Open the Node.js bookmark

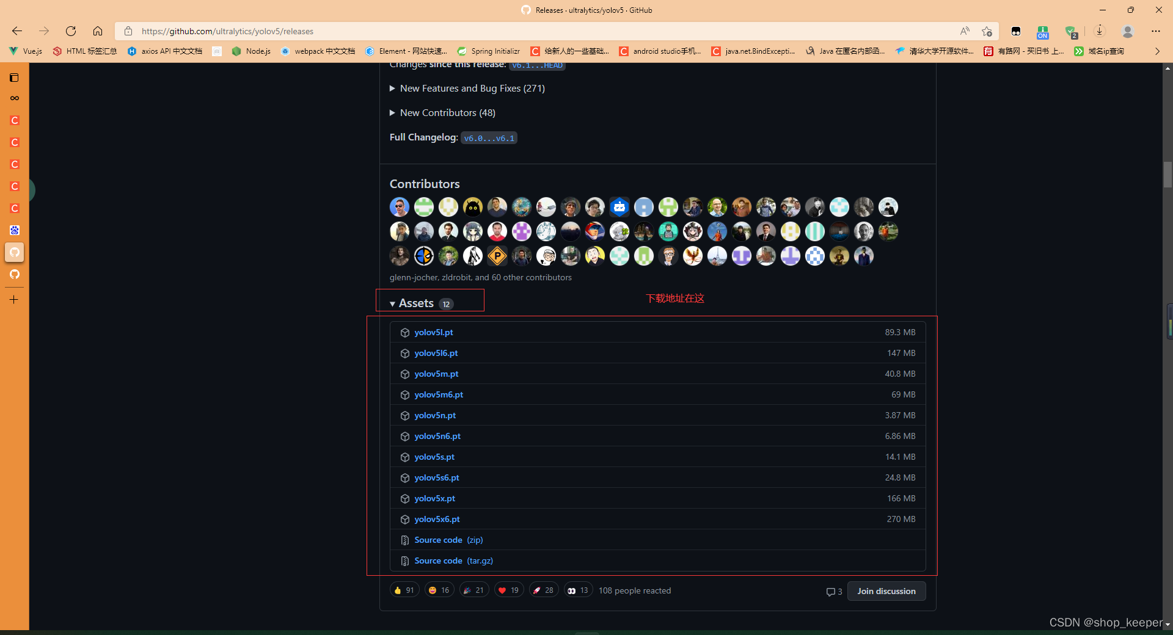252,51
